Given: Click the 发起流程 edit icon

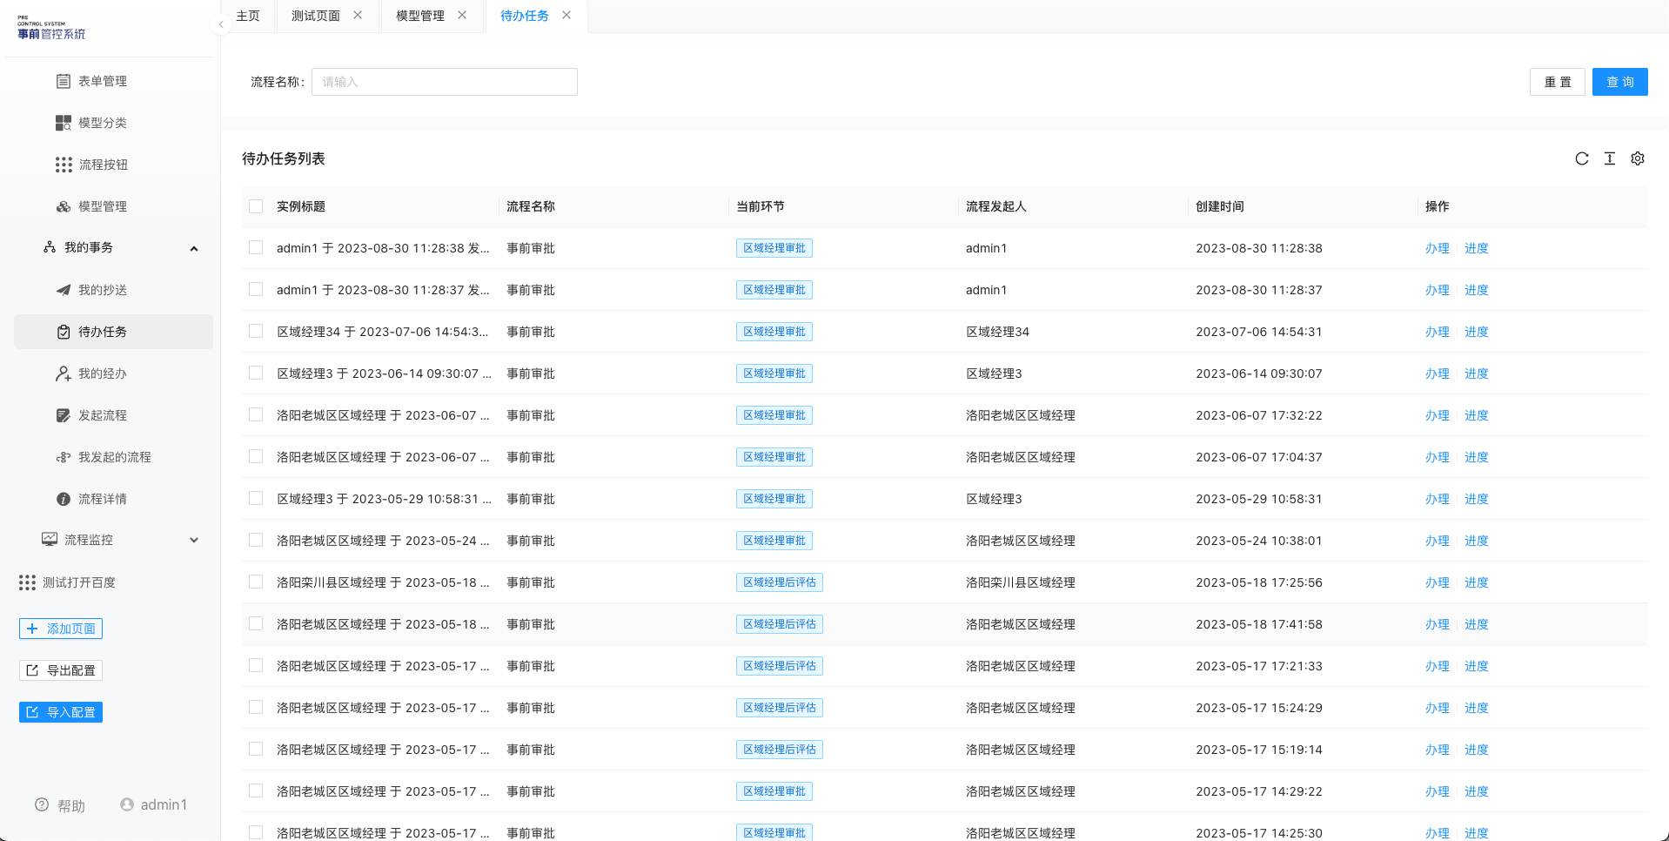Looking at the screenshot, I should coord(64,415).
